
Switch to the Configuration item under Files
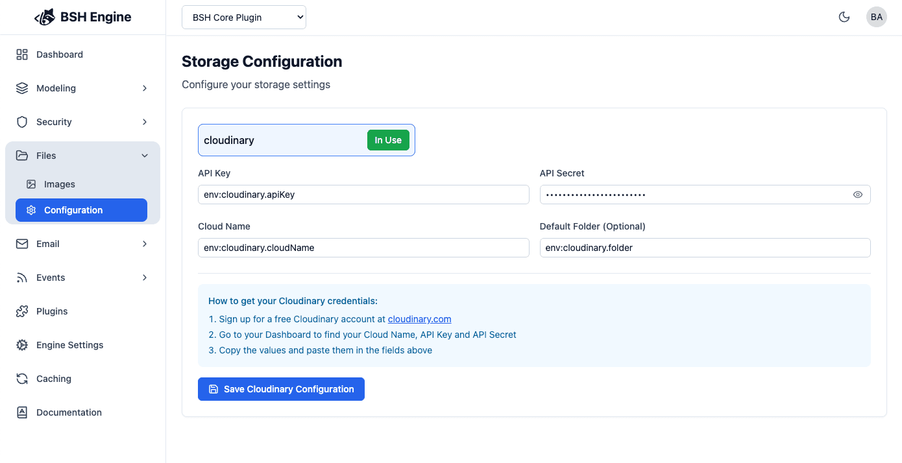[73, 209]
